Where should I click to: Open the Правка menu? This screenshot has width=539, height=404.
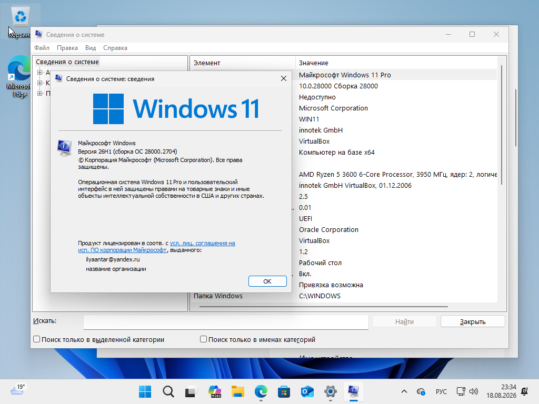pos(67,48)
